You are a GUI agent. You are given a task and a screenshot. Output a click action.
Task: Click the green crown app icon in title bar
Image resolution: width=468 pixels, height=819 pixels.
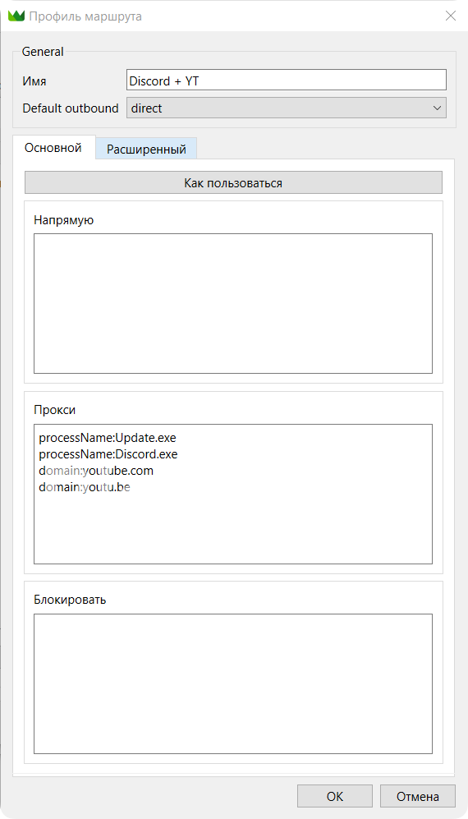click(16, 16)
